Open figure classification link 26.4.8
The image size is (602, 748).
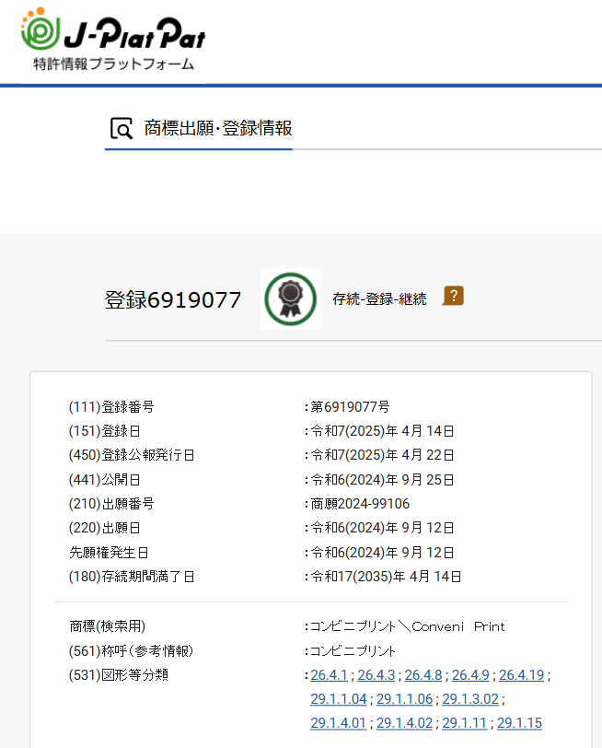(423, 675)
